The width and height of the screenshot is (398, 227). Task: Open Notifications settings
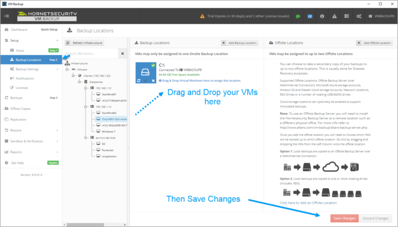(25, 78)
